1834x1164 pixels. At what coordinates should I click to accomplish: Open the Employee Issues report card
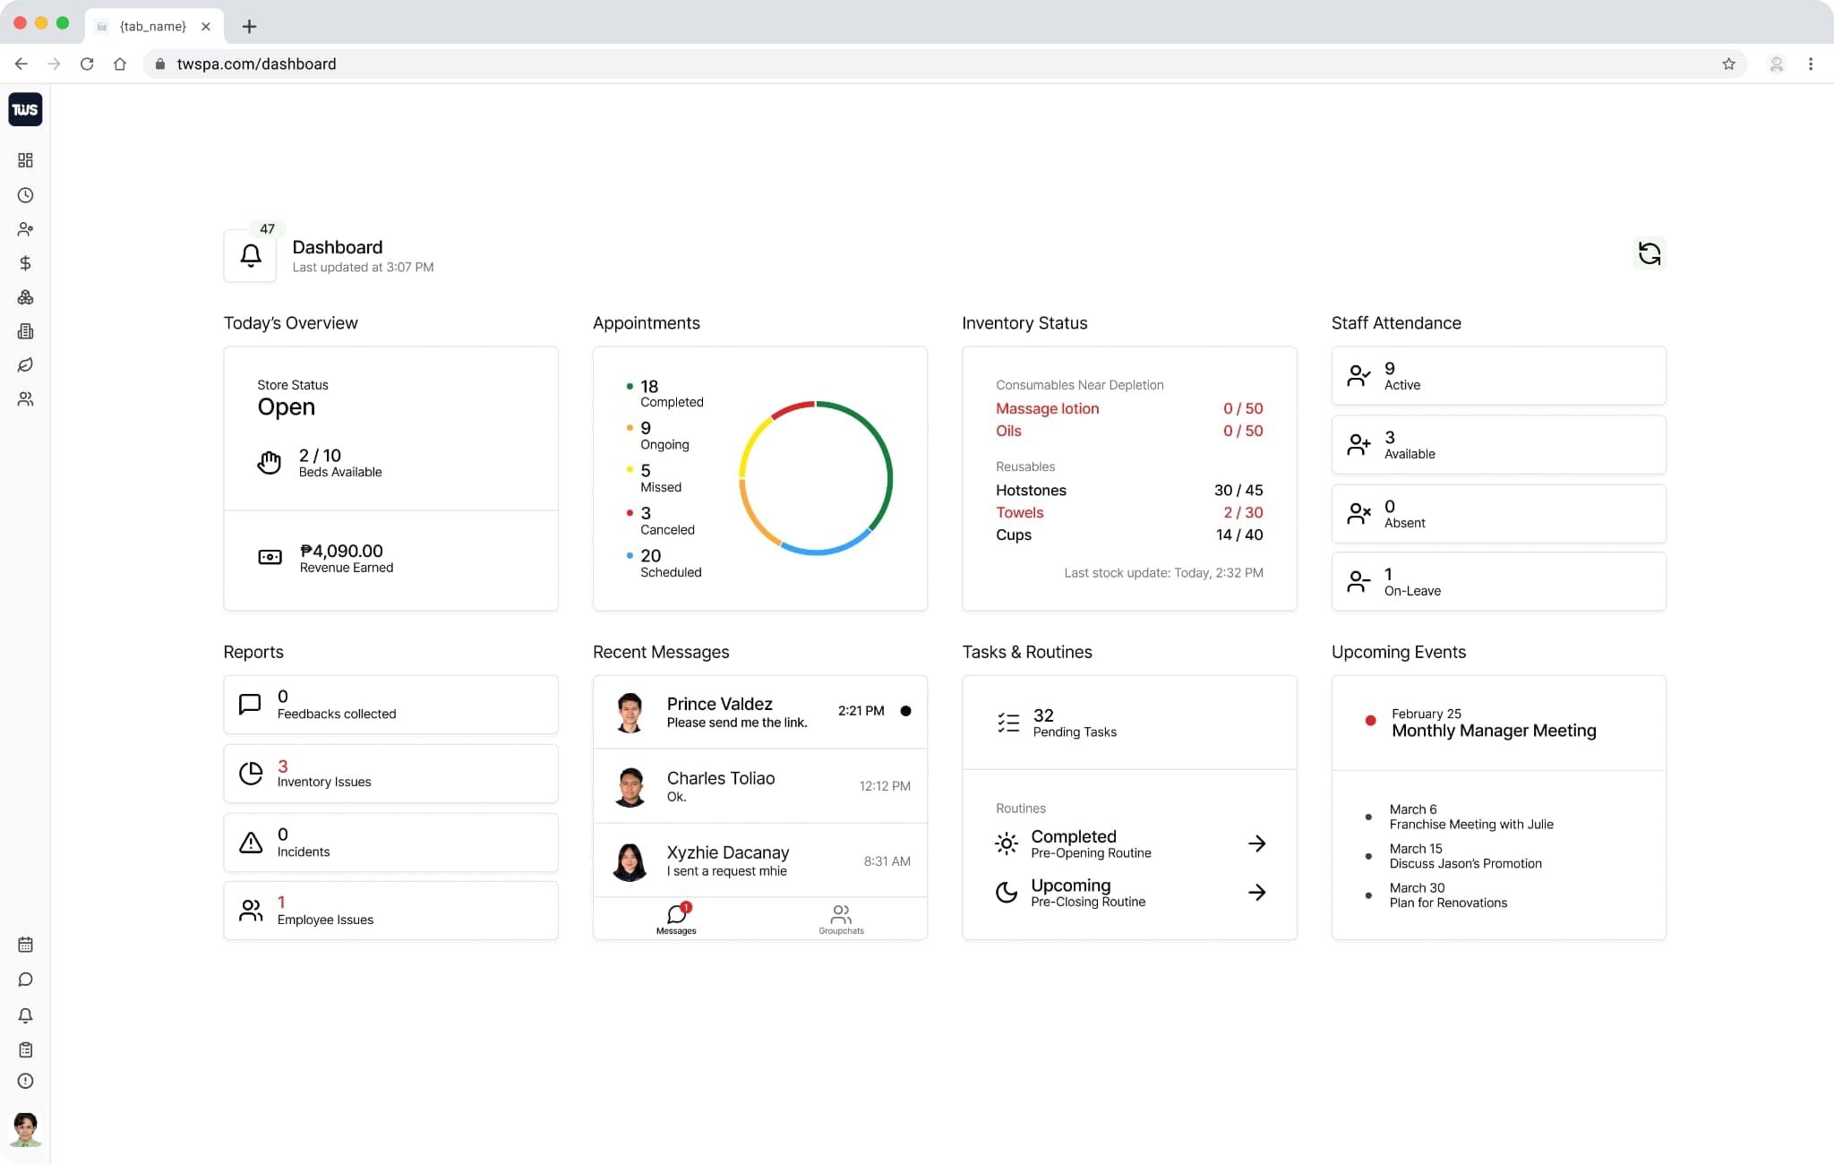390,911
